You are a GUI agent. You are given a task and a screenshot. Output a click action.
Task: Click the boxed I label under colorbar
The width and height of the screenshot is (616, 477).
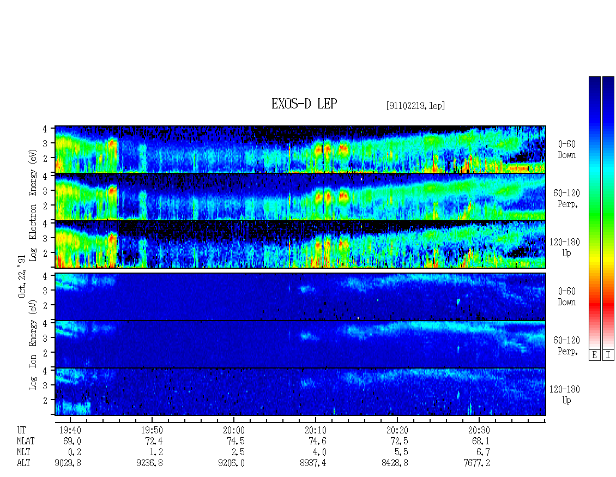click(x=608, y=355)
